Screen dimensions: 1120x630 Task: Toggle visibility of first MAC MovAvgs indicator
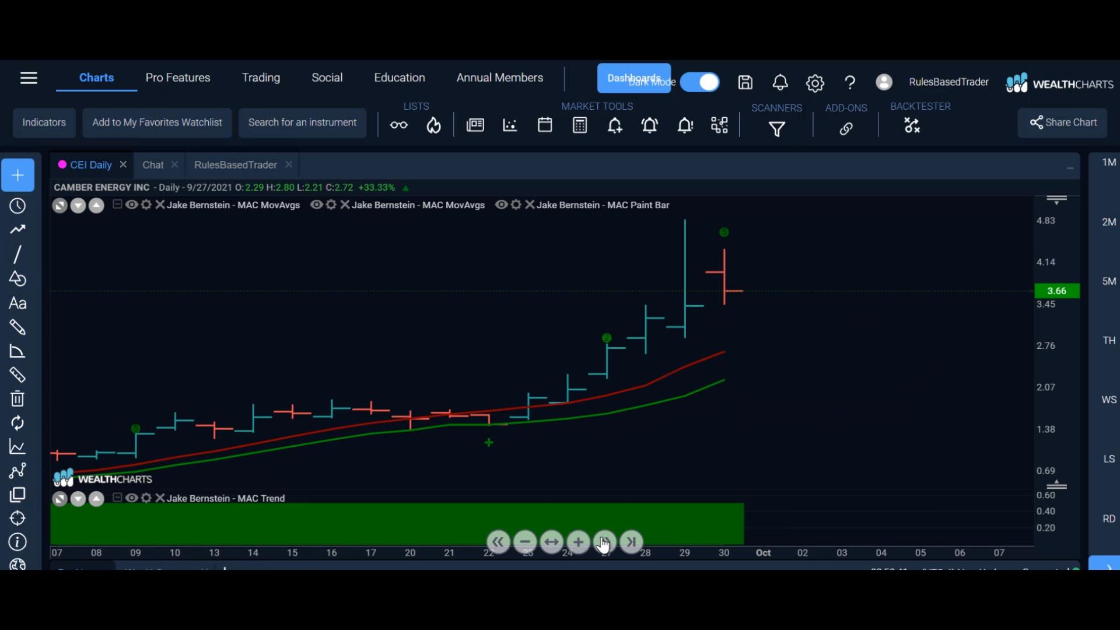point(132,205)
